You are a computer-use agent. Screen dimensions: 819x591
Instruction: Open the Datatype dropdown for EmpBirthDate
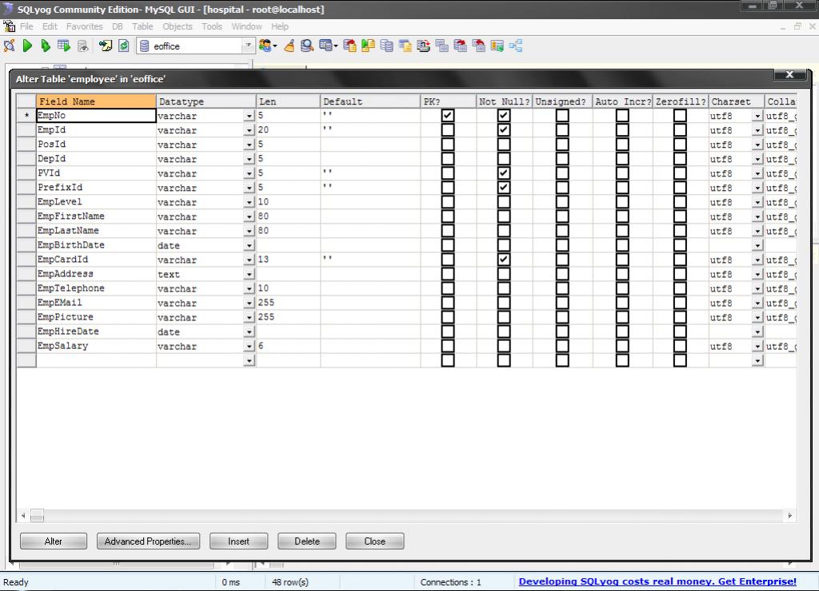250,245
